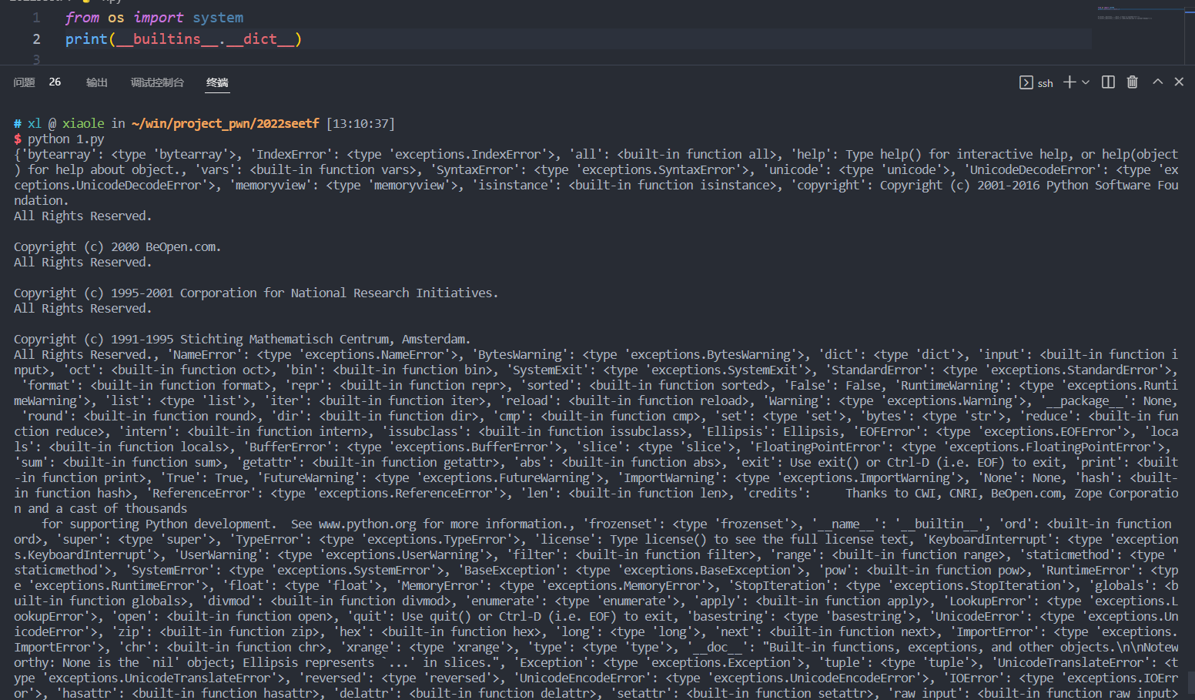Image resolution: width=1195 pixels, height=700 pixels.
Task: Create a new terminal with the plus icon
Action: (1069, 82)
